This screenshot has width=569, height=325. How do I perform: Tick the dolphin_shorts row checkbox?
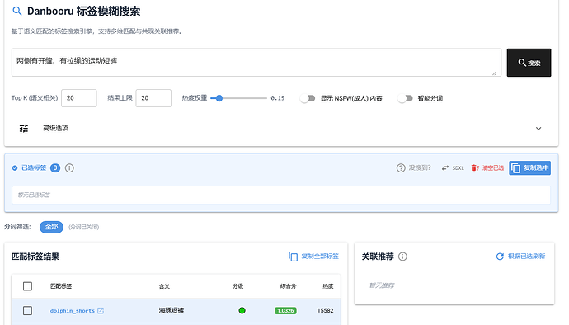(27, 310)
